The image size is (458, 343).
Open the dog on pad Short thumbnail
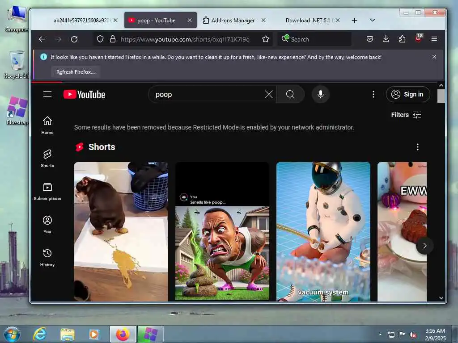(121, 232)
